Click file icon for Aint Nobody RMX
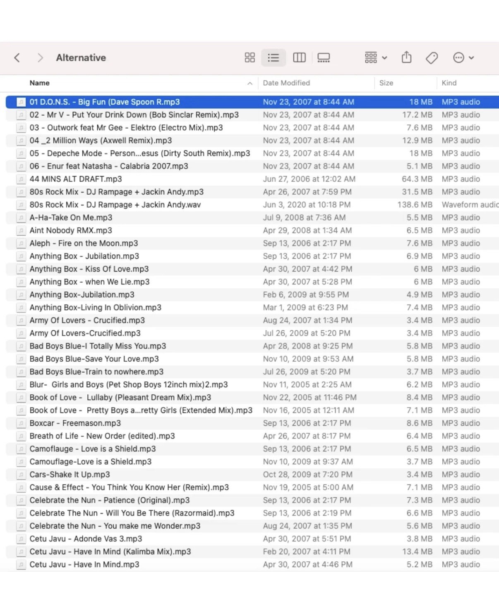The width and height of the screenshot is (499, 613). point(21,230)
